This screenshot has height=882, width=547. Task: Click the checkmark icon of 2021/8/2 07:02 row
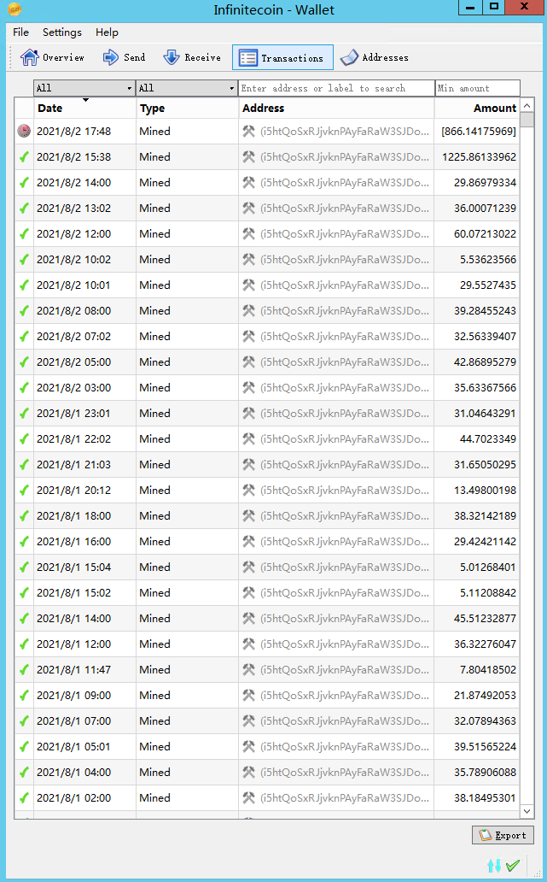[24, 337]
